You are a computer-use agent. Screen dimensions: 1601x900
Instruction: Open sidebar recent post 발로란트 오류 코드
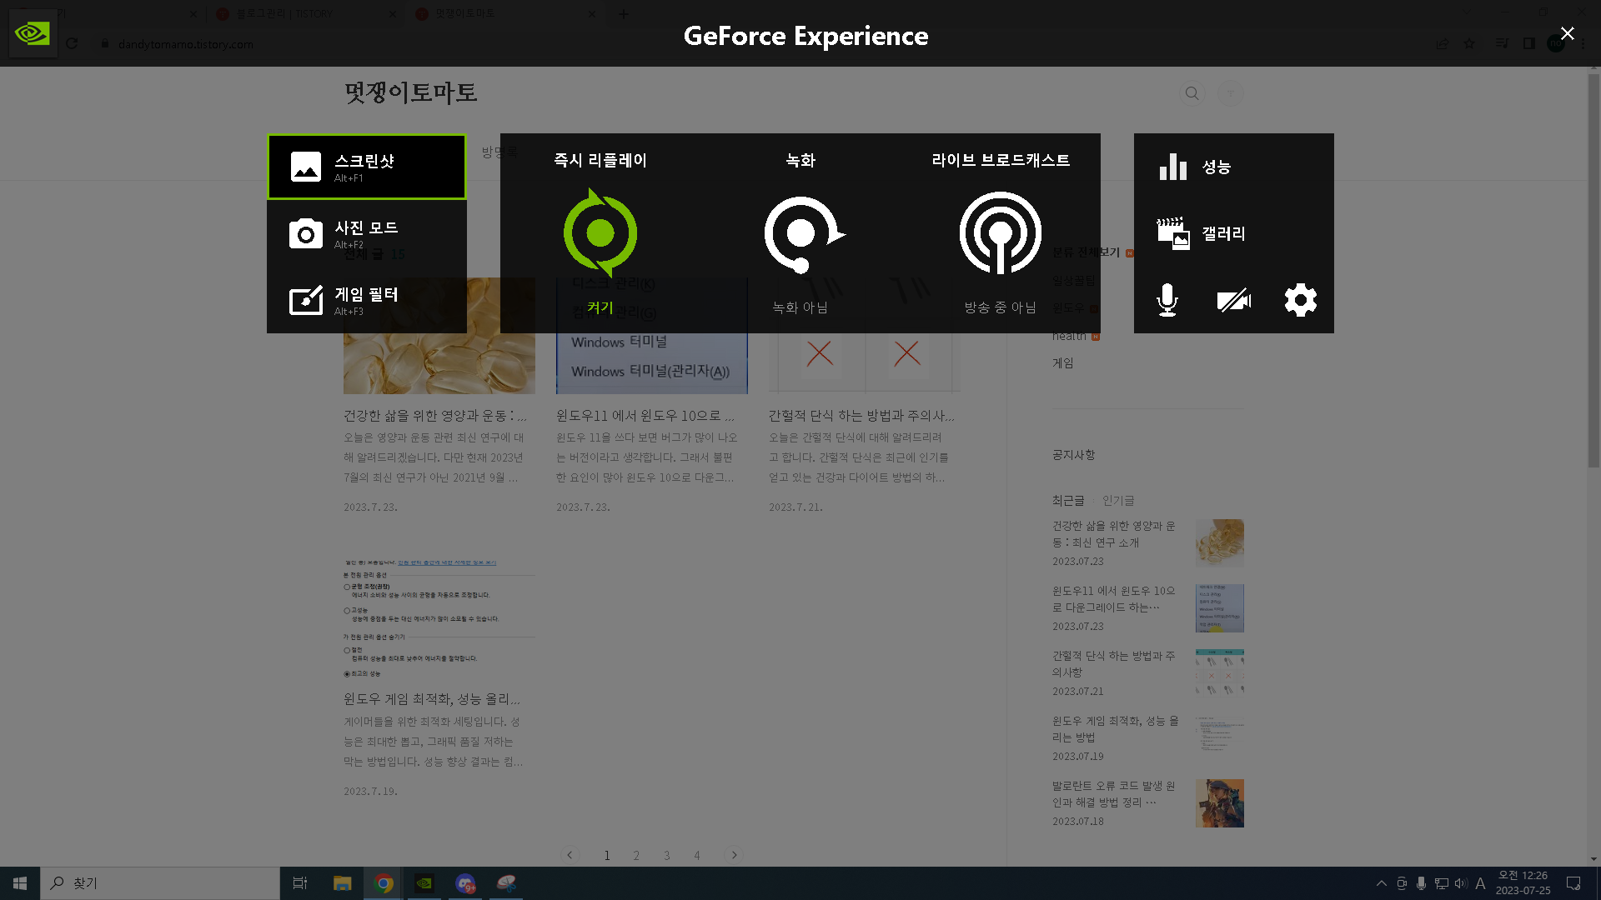pyautogui.click(x=1115, y=794)
